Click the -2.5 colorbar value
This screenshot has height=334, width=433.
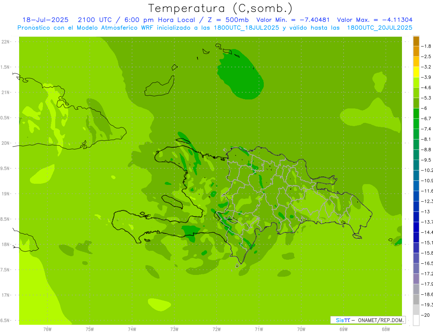tap(426, 57)
